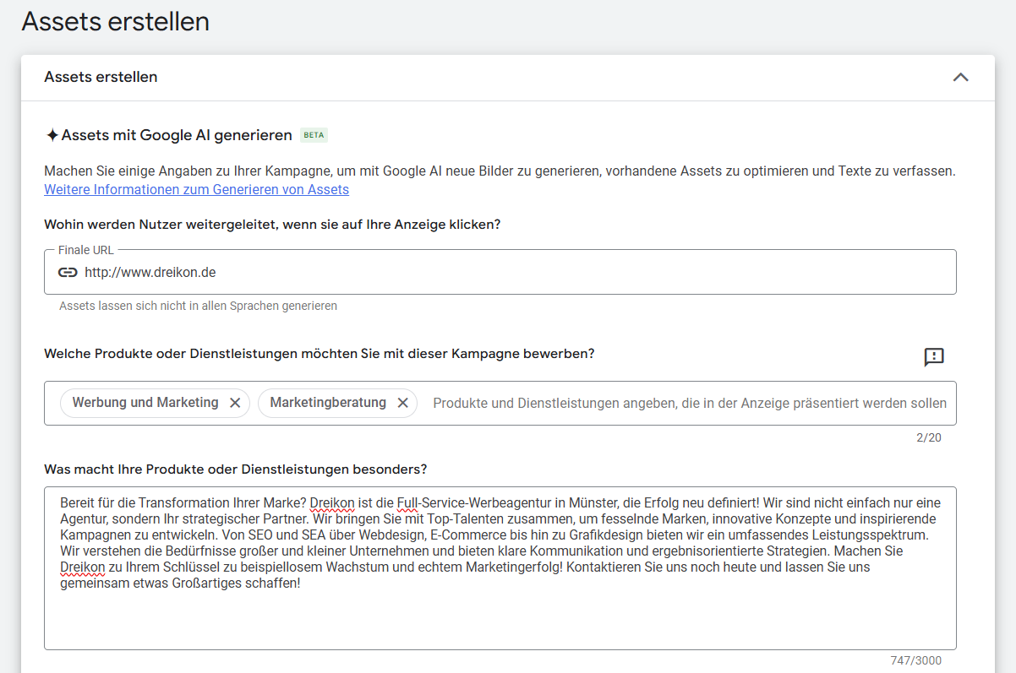The width and height of the screenshot is (1016, 673).
Task: Click the BETA badge
Action: point(314,135)
